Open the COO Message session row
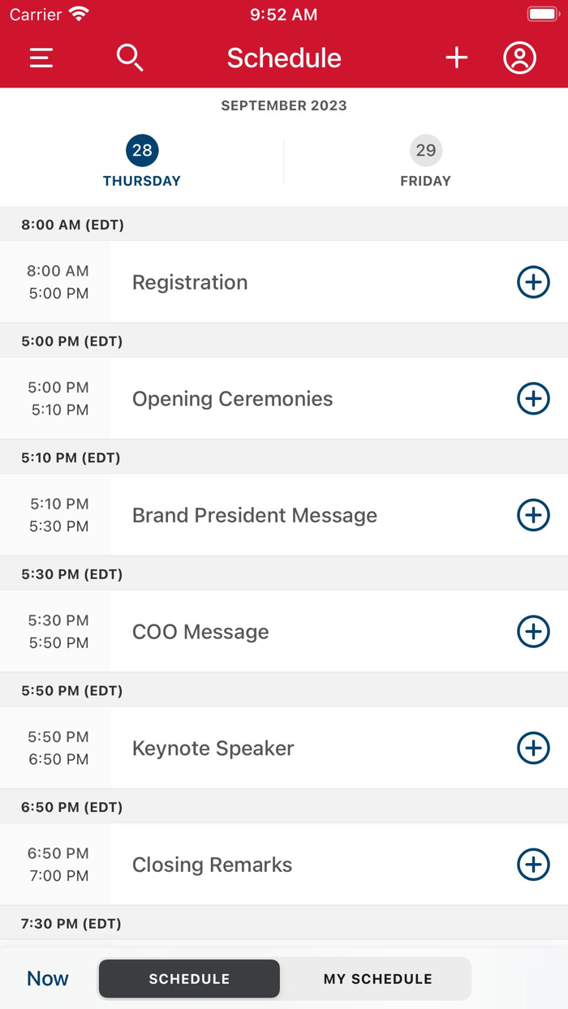568x1009 pixels. pos(284,631)
